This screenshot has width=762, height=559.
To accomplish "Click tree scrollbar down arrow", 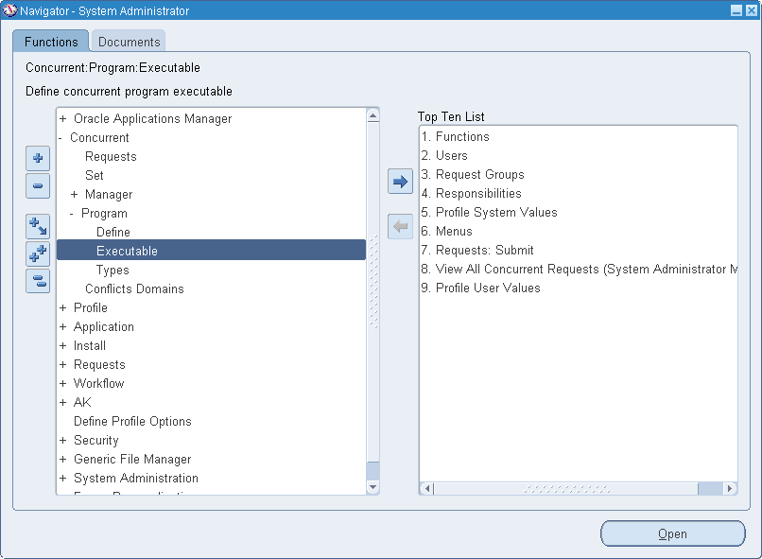I will click(x=372, y=487).
